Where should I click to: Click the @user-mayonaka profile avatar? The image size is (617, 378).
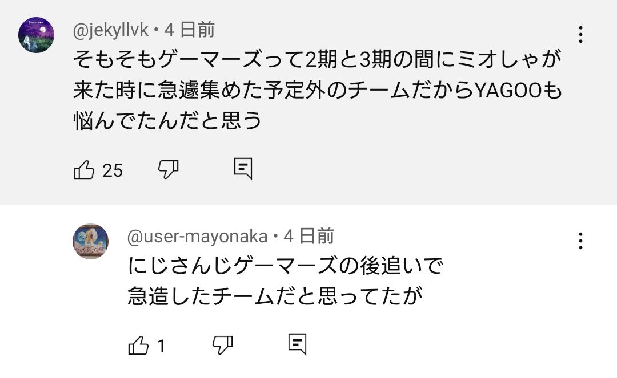(x=90, y=241)
